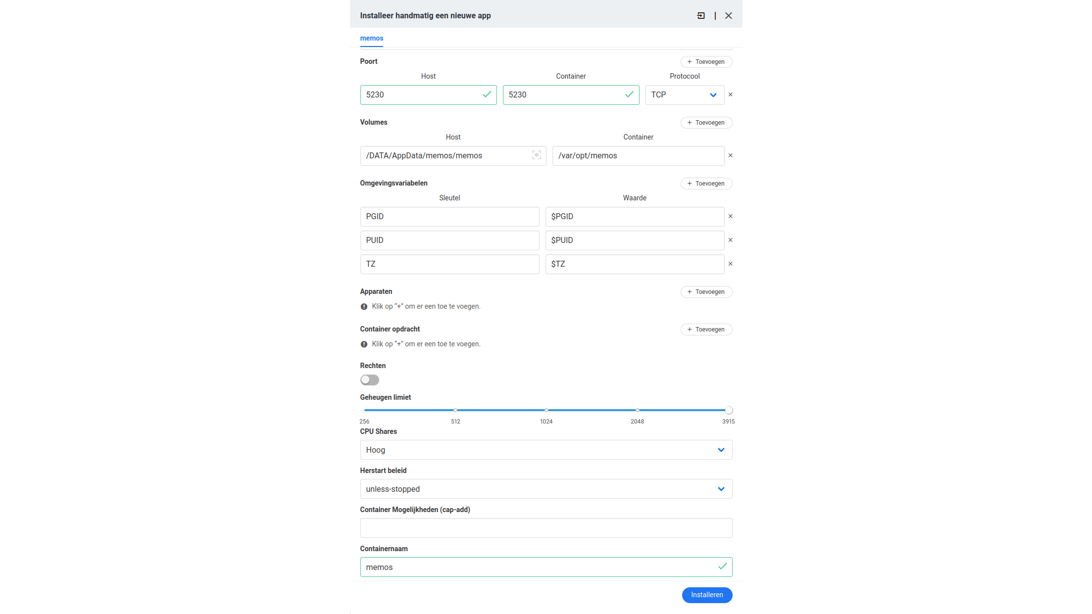Remove the 5230 port mapping row
The image size is (1092, 614).
(730, 94)
